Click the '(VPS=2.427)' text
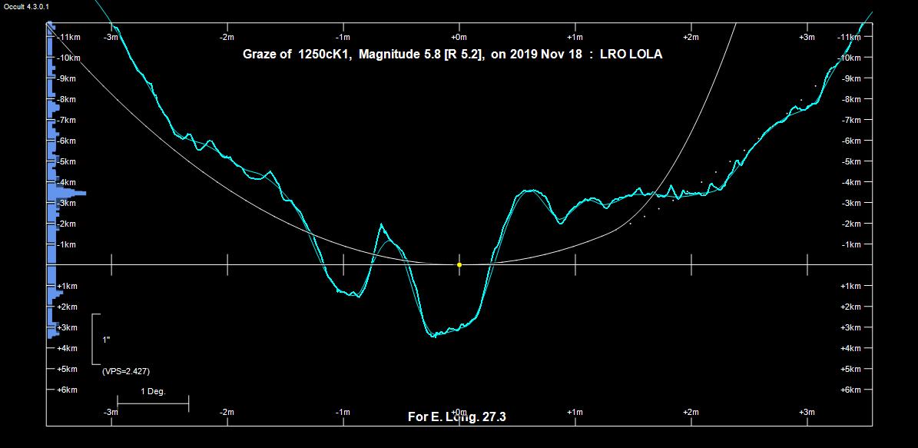Screen dimensions: 918x448 (x=126, y=371)
